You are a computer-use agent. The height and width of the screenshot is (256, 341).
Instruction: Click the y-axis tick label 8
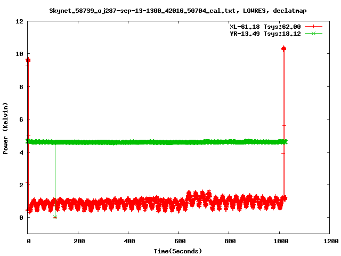click(x=21, y=87)
